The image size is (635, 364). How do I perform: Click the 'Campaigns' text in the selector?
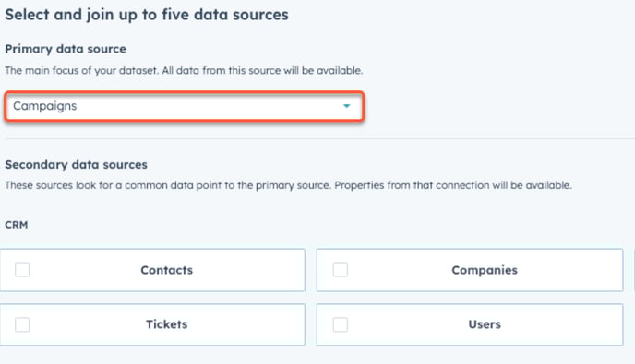pos(45,106)
